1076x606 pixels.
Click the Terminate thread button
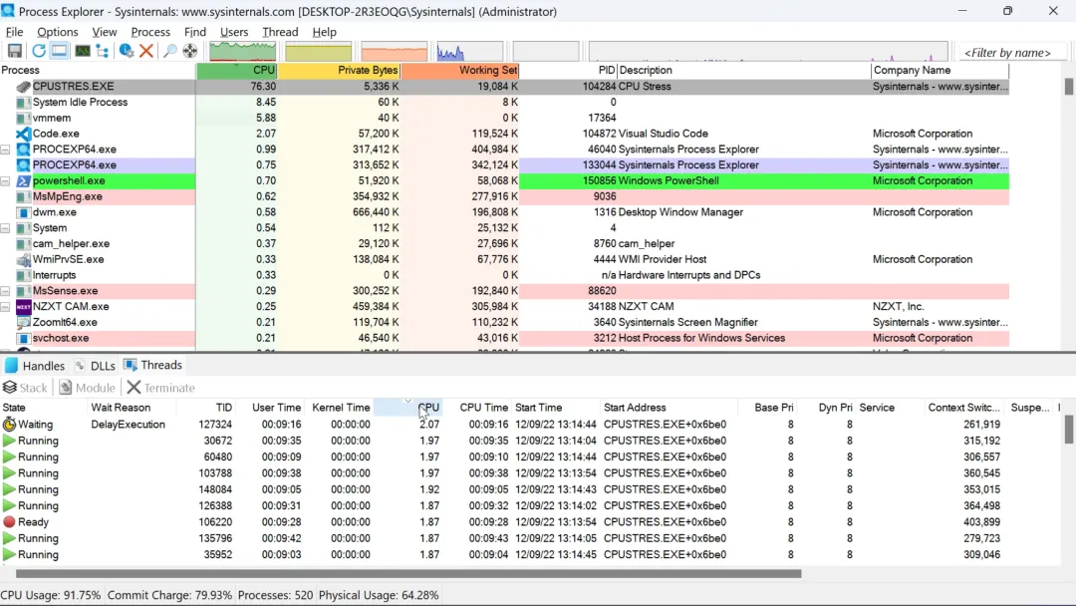click(161, 388)
